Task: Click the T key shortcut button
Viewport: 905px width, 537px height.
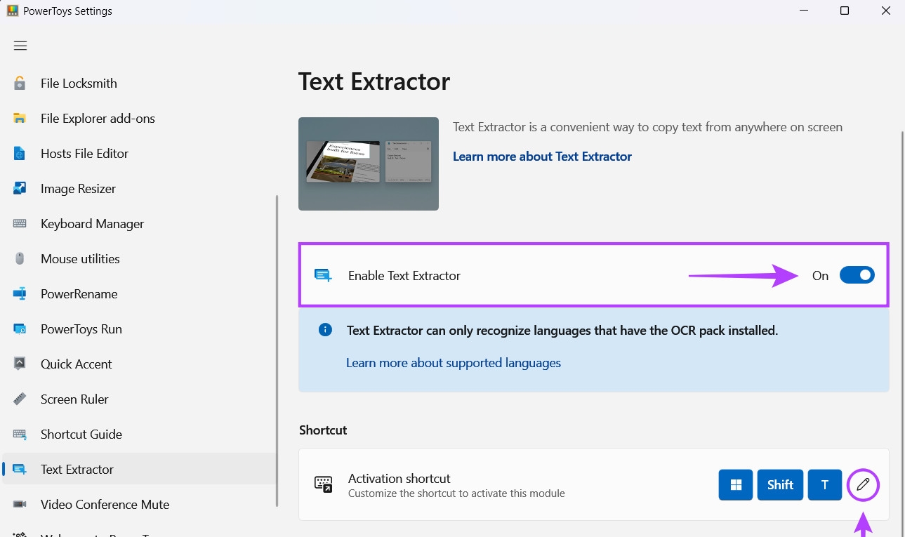Action: [825, 484]
